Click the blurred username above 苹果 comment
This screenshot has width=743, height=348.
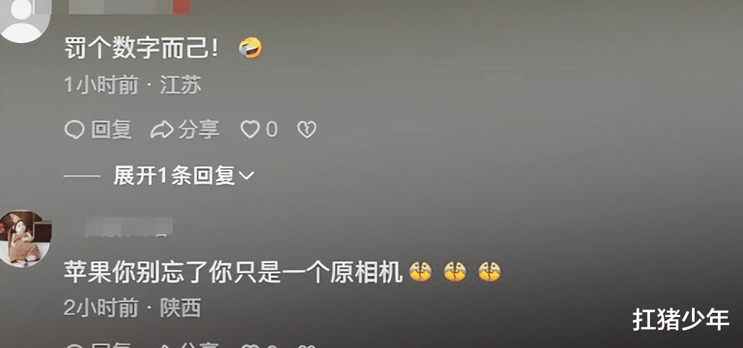point(120,226)
